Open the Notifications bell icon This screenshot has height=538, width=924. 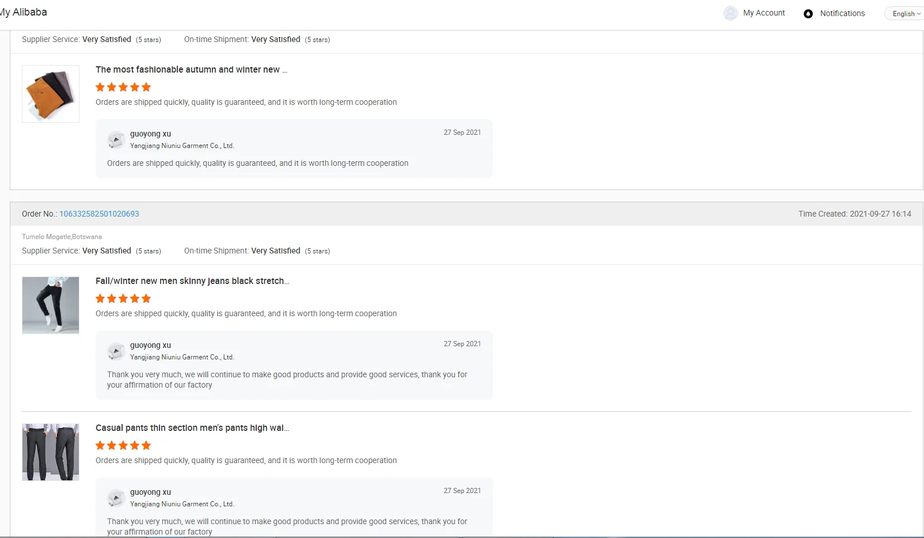[x=808, y=14]
